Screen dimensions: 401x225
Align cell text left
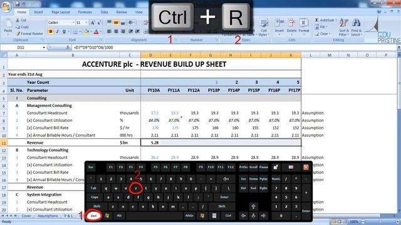tap(109, 31)
